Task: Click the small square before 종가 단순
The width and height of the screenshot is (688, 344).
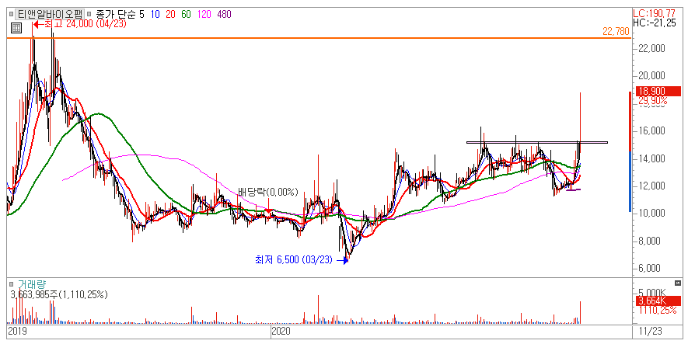Action: 89,14
